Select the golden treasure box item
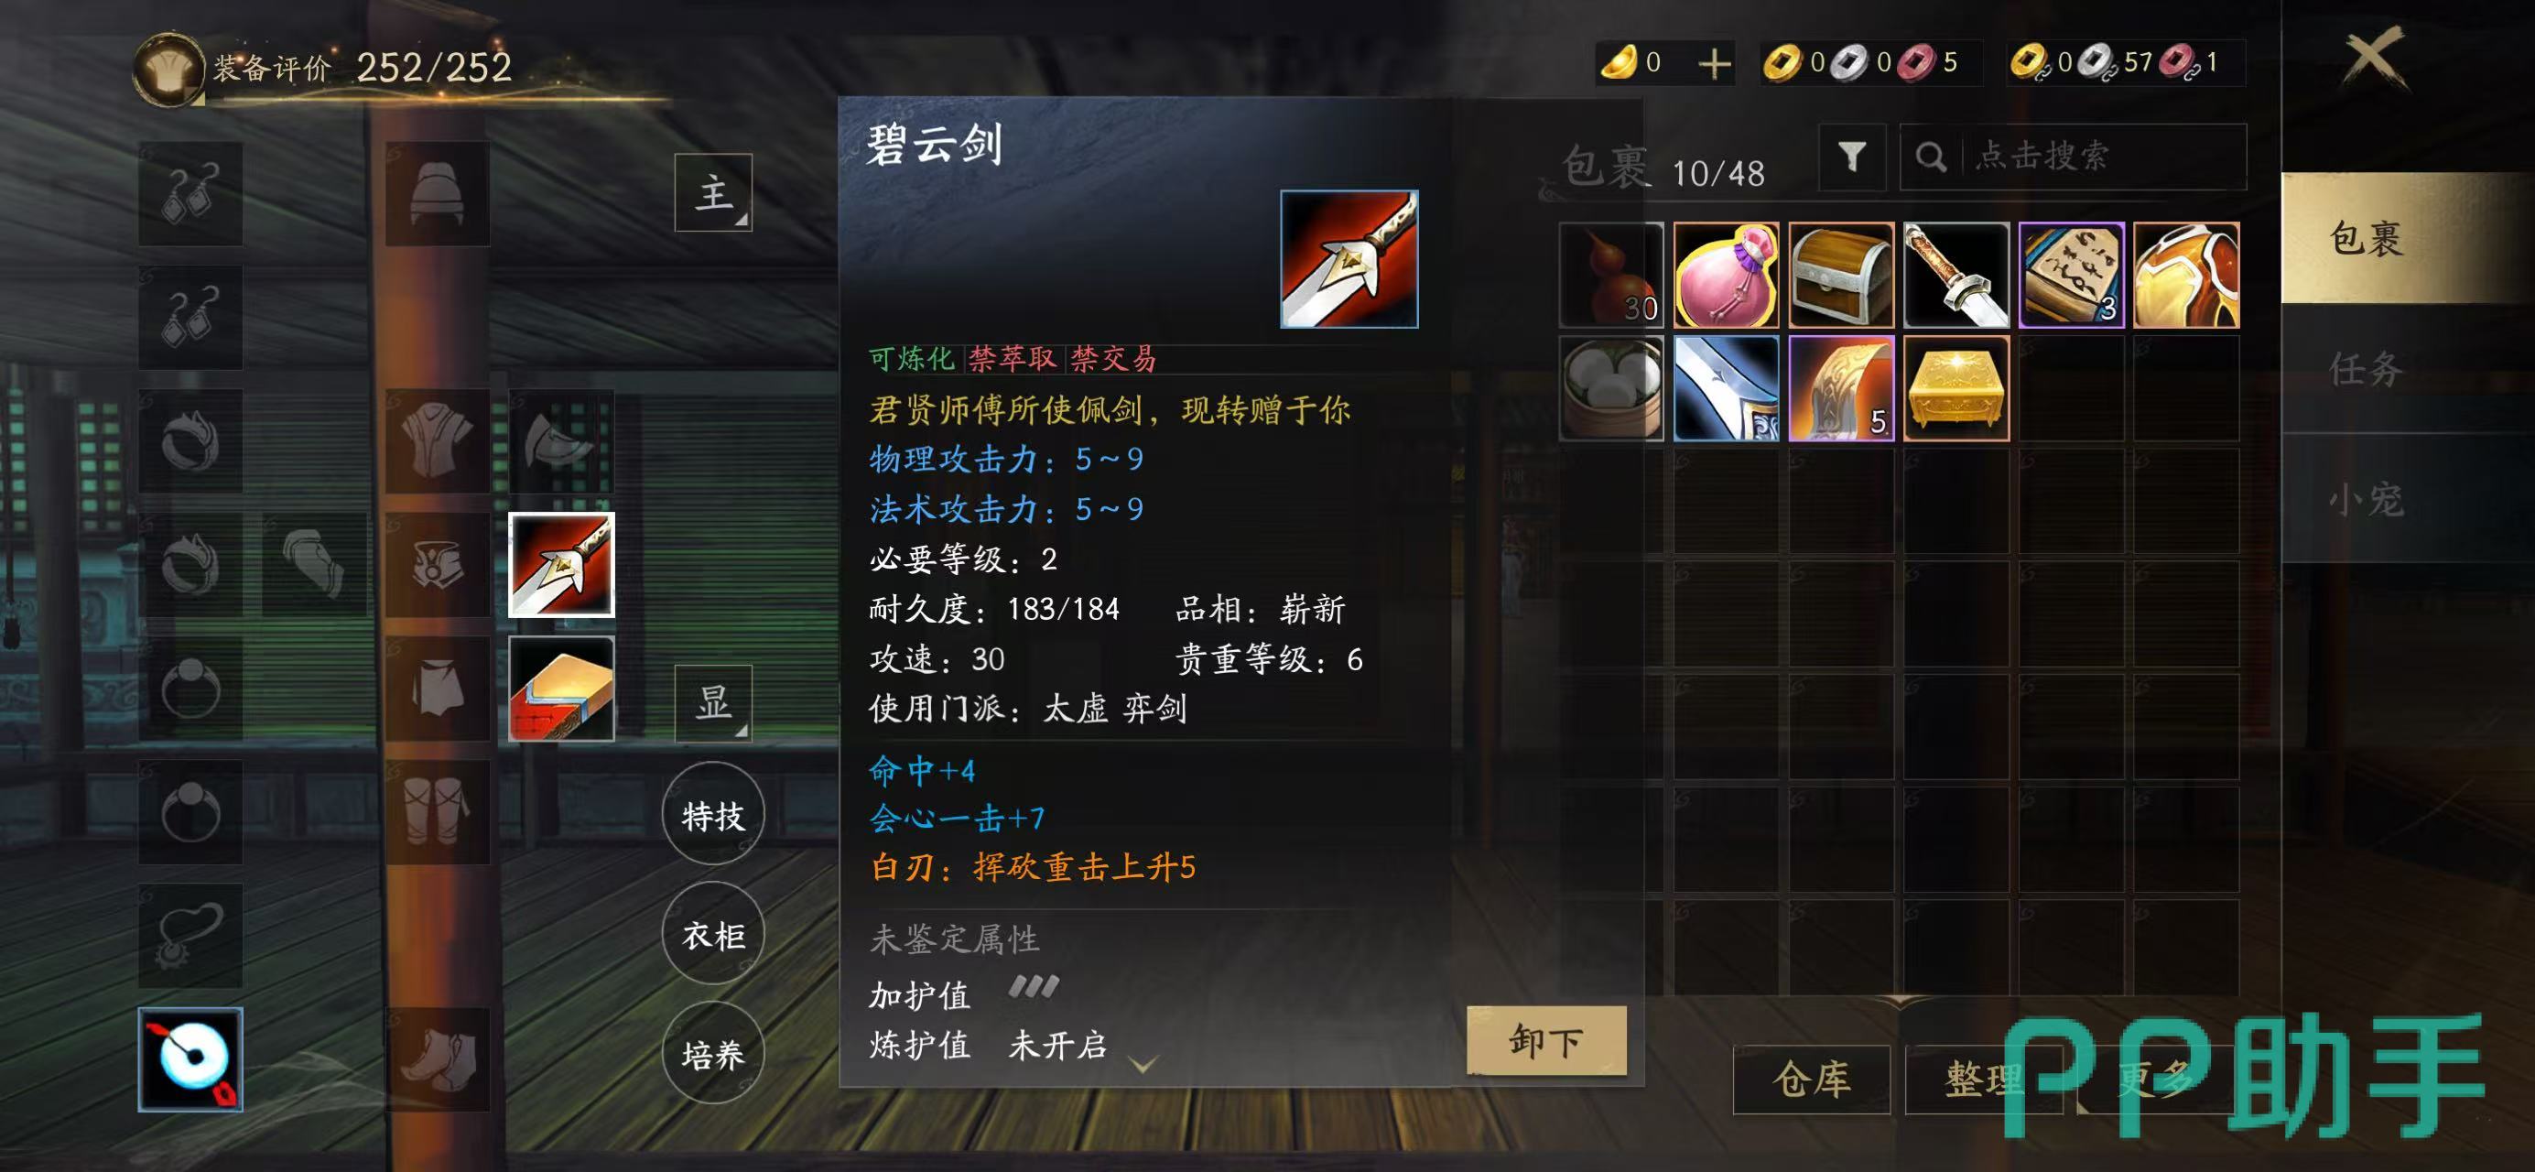The width and height of the screenshot is (2535, 1172). (x=1955, y=387)
